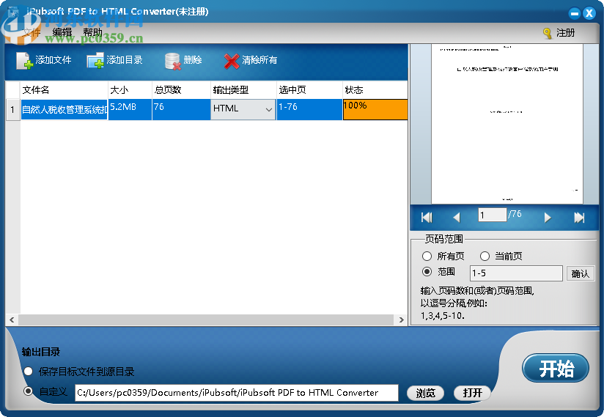Click the 打开 open folder button
The image size is (604, 417).
[x=472, y=393]
